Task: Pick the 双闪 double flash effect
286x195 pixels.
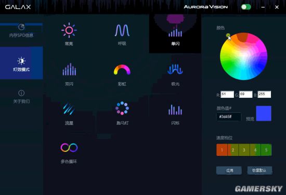Action: (69, 69)
